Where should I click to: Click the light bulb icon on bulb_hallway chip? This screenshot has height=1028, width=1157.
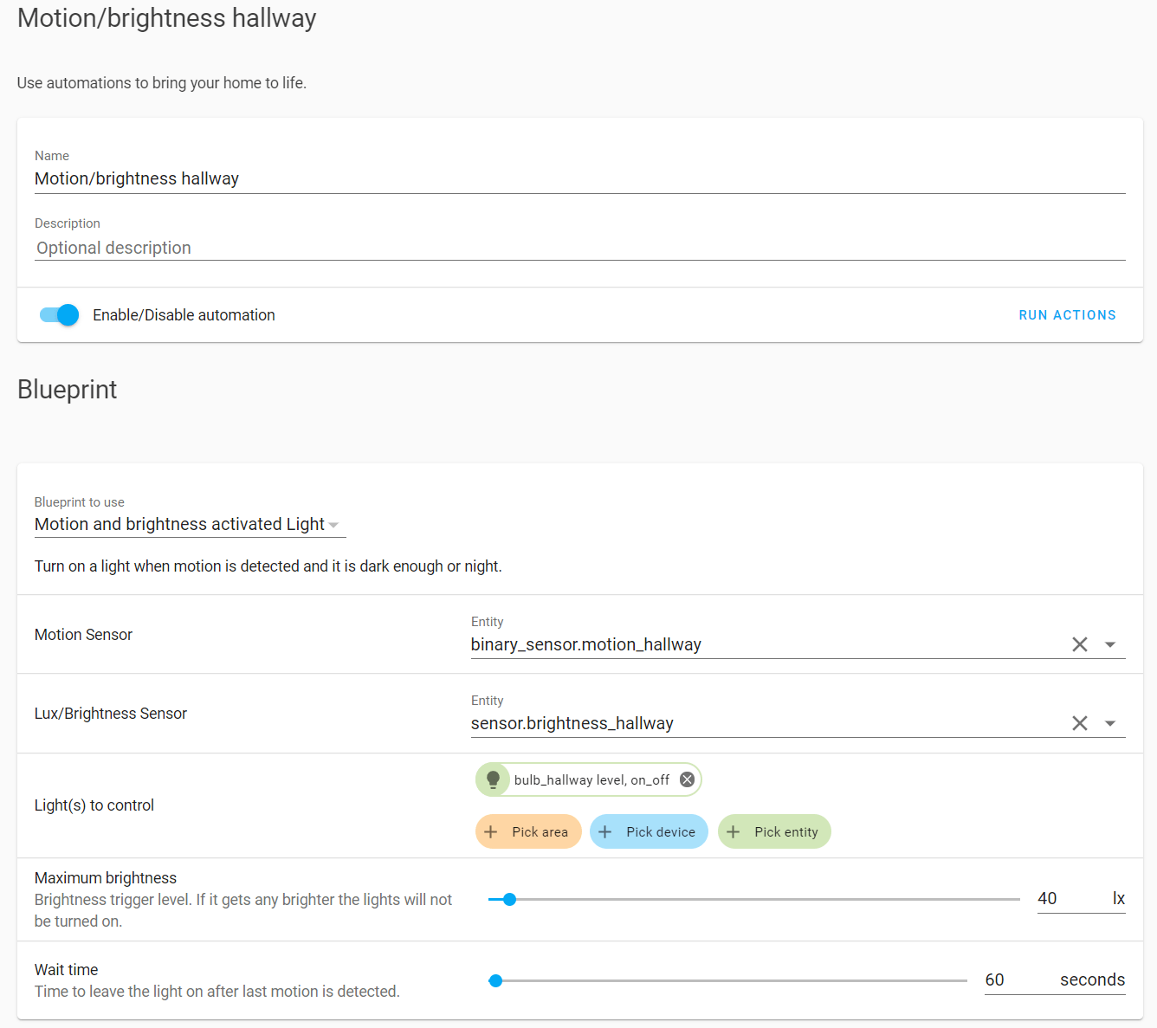[x=493, y=779]
